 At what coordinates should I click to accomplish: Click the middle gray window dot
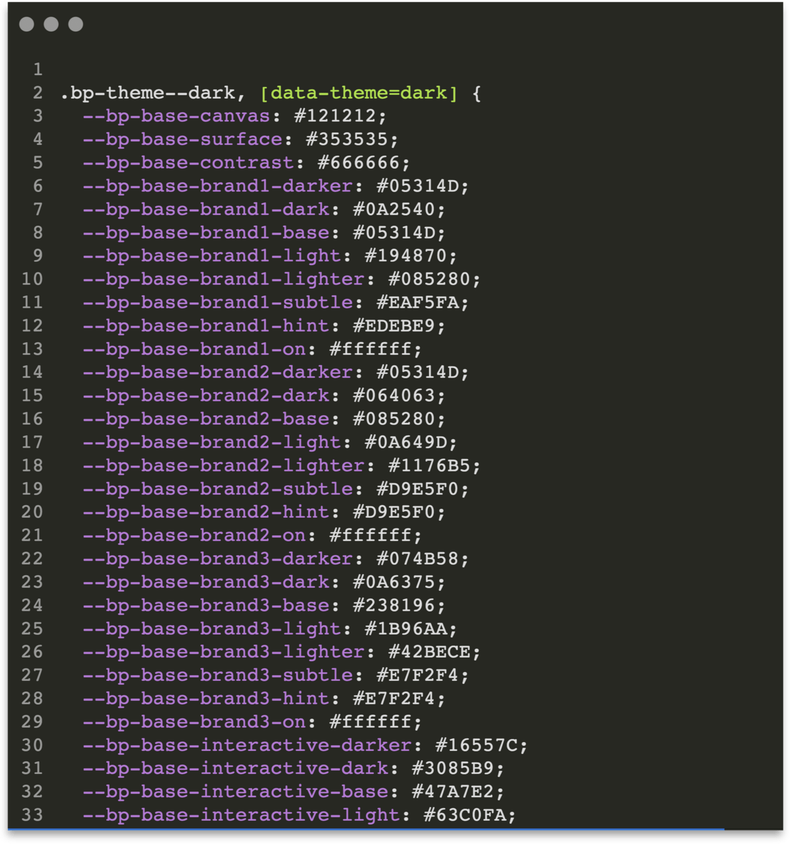(x=51, y=24)
